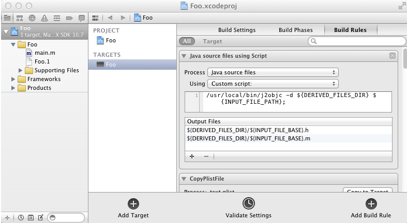Screen dimensions: 407x223
Task: Open the Debug navigator lines icon
Action: point(57,18)
